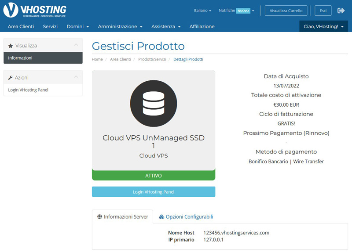Viewport: 352px width, 252px height.
Task: Click Login VHosting Panel sidebar link
Action: [x=28, y=90]
